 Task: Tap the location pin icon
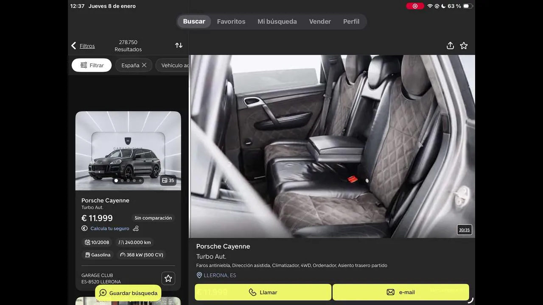coord(199,275)
